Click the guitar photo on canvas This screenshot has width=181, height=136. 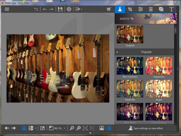tap(58, 68)
